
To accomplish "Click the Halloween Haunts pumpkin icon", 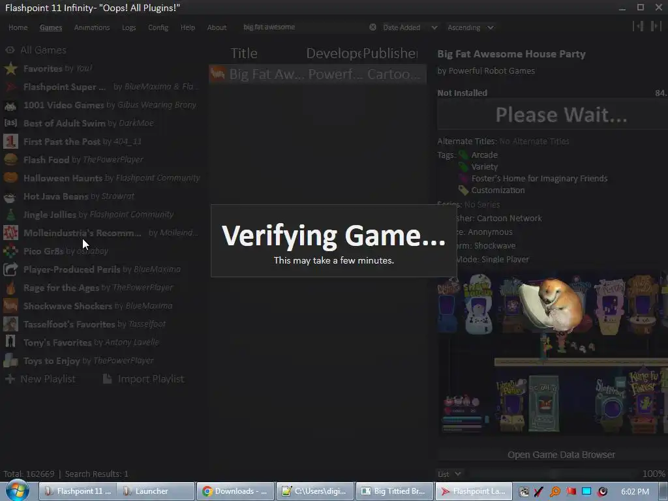I will coord(10,178).
